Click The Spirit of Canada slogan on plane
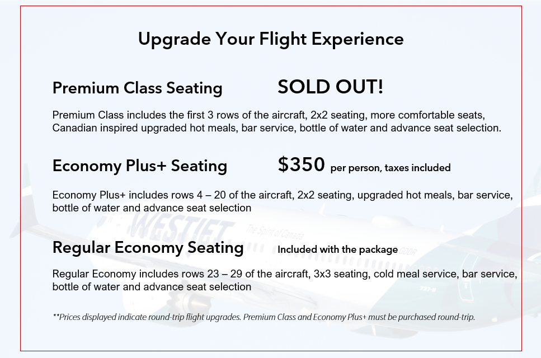This screenshot has height=358, width=541. [x=275, y=232]
